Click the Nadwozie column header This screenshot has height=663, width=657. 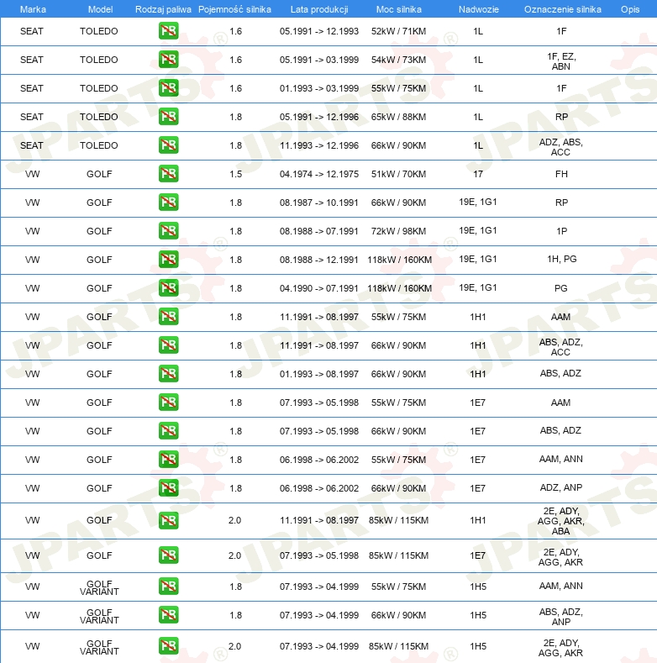[x=479, y=9]
